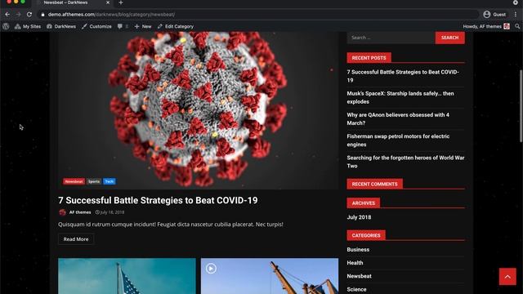This screenshot has width=523, height=294.
Task: Open the browser three-dot menu
Action: (516, 15)
